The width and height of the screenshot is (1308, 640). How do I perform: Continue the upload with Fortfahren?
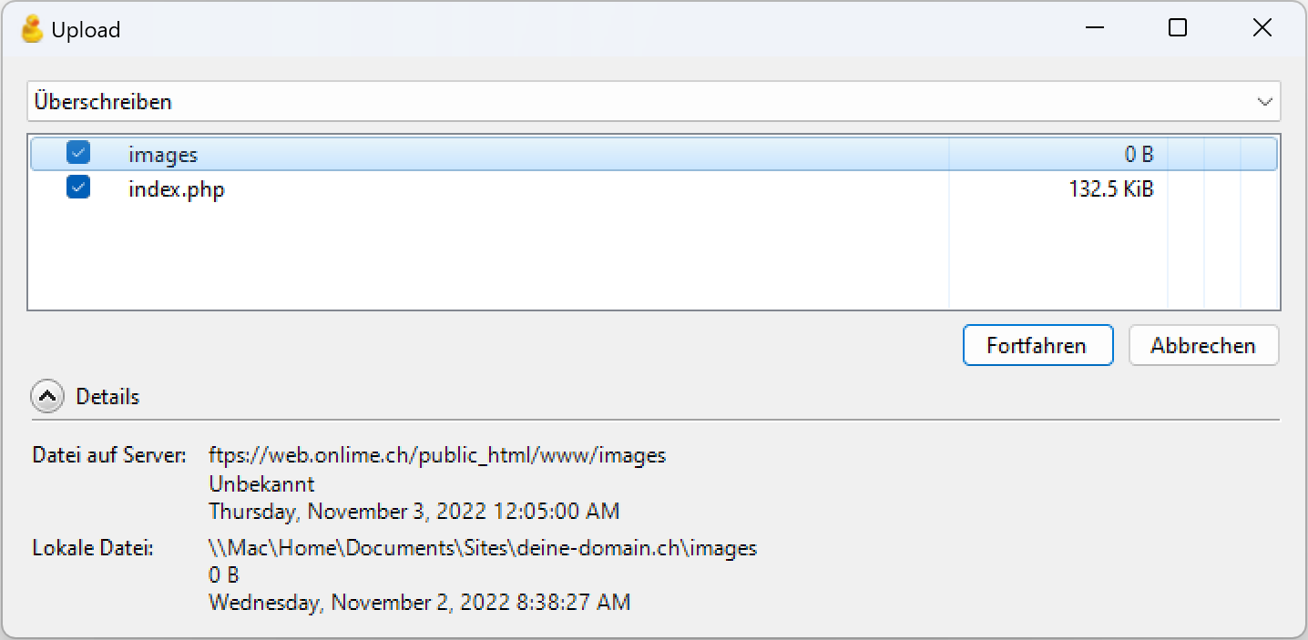[x=1037, y=346]
